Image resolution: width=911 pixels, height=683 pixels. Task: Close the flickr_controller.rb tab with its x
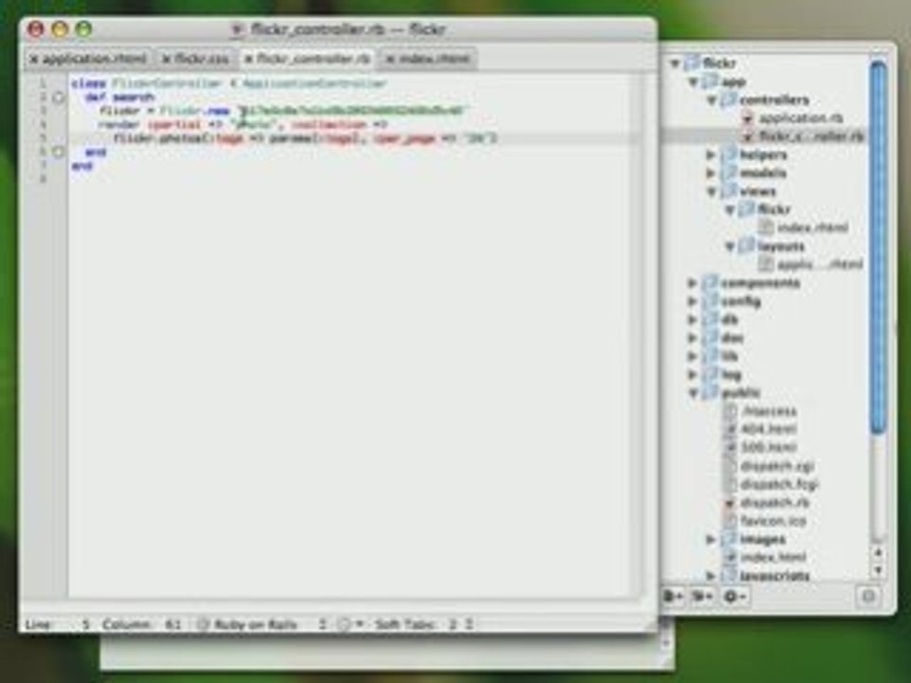248,59
